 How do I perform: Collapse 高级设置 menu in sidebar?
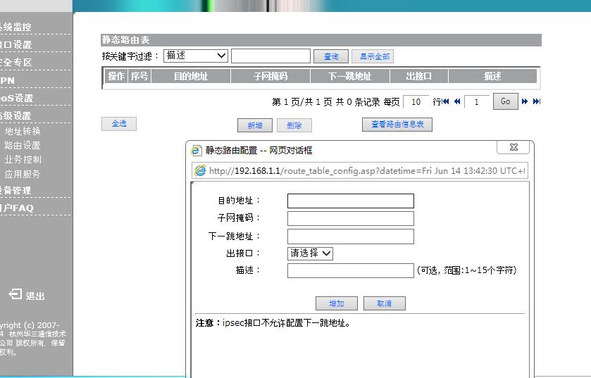[x=15, y=115]
